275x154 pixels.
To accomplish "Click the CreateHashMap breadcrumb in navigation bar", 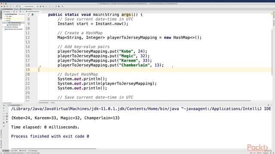I will tap(26, 9).
